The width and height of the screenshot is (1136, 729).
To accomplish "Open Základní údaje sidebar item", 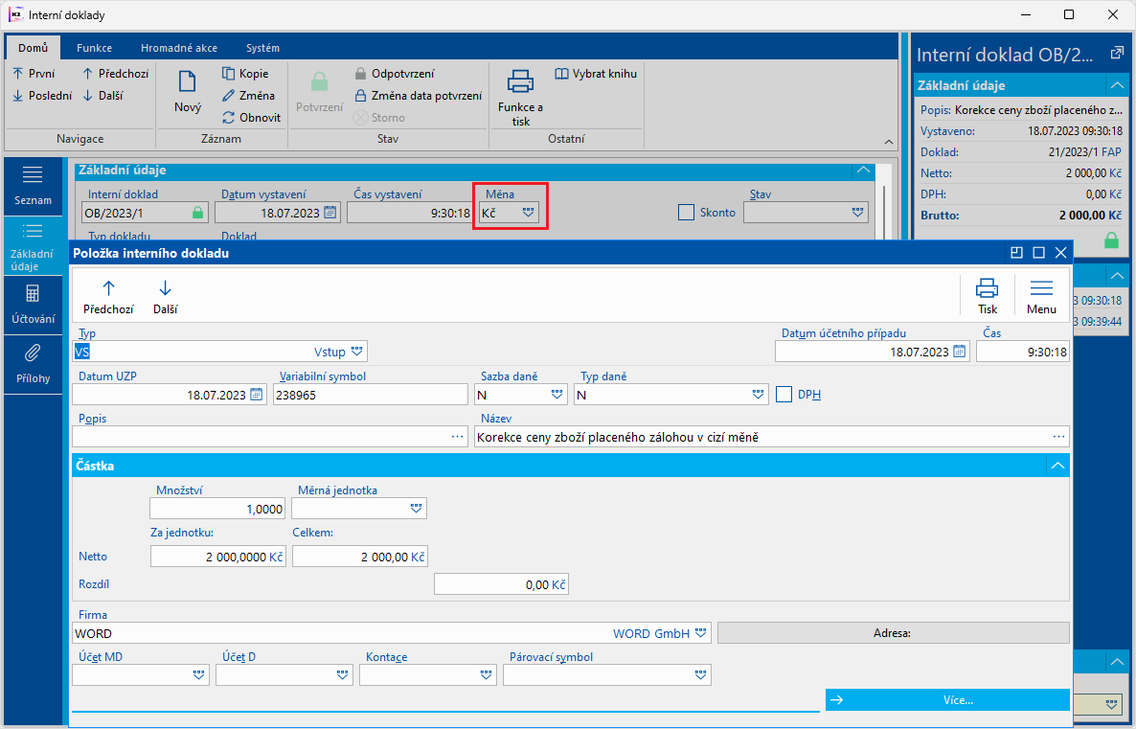I will [x=34, y=246].
